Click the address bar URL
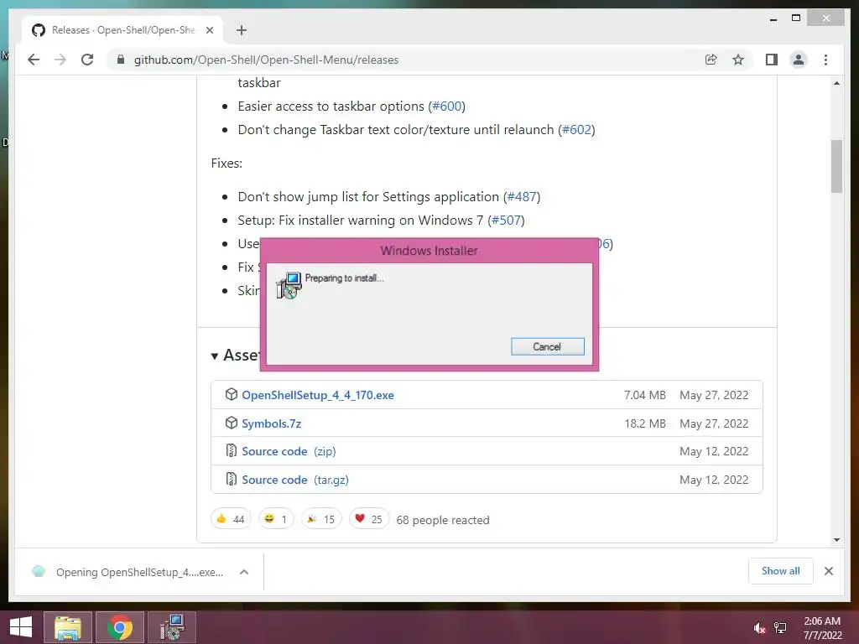859x644 pixels. 266,60
